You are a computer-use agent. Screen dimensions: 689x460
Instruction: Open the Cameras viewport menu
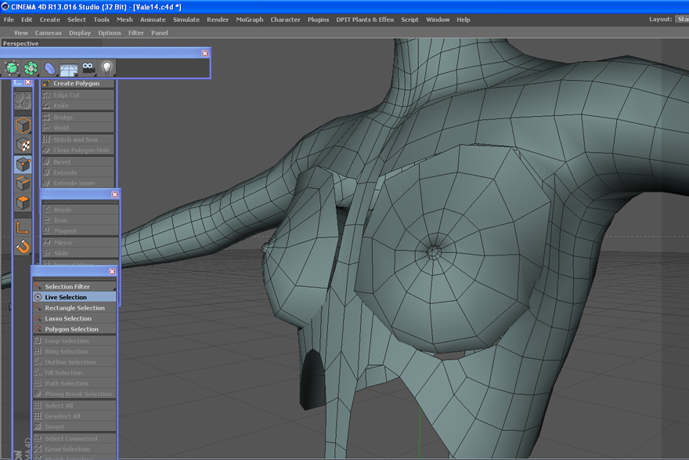tap(48, 33)
